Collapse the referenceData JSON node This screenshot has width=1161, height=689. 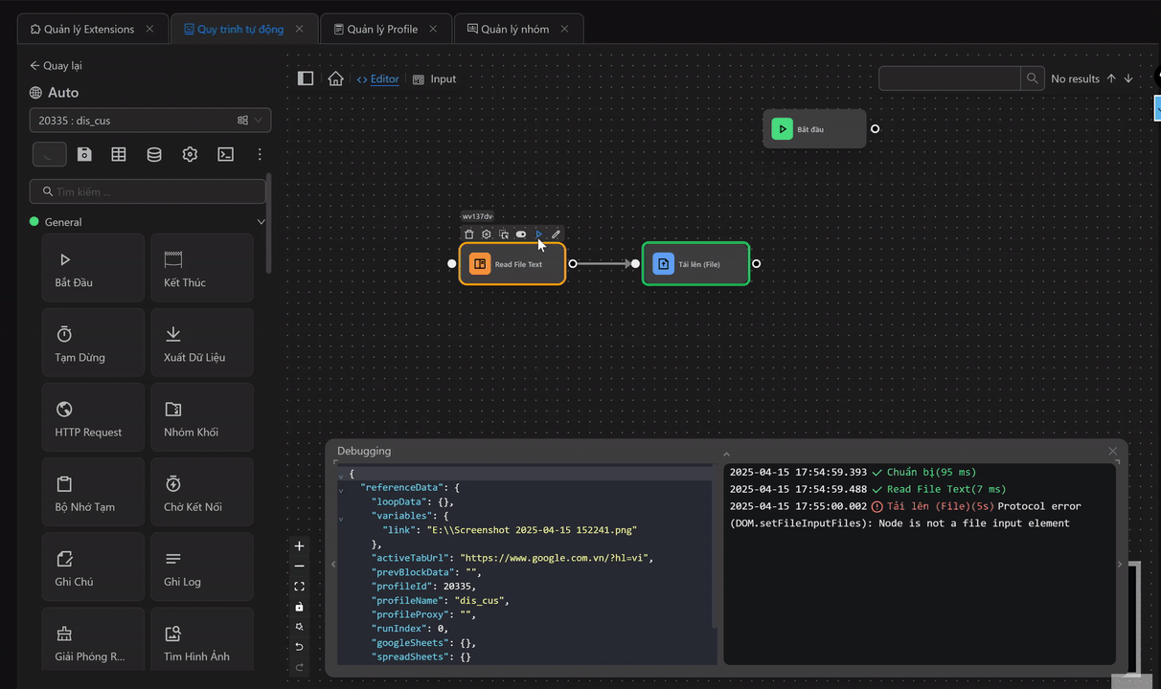pos(341,489)
